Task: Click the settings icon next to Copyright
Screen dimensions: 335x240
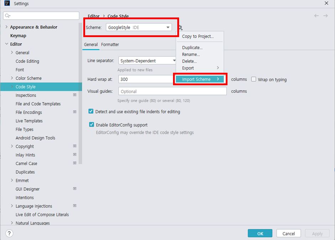Action: pyautogui.click(x=74, y=146)
